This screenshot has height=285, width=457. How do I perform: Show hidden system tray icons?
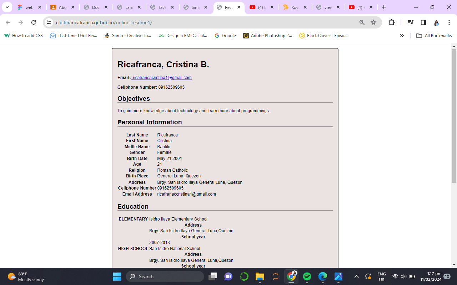[x=356, y=276]
